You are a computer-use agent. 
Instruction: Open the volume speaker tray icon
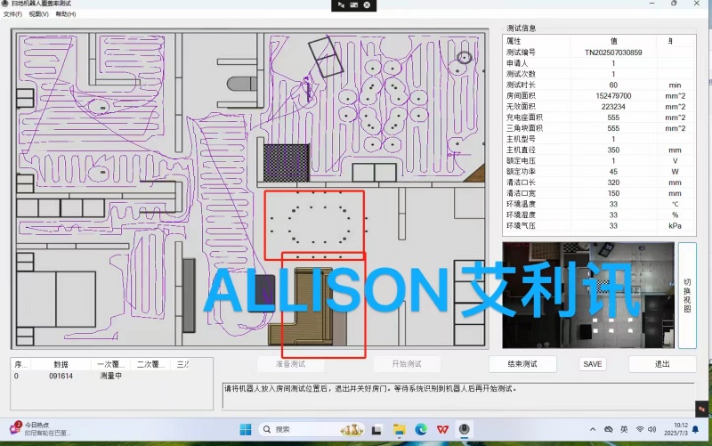652,429
